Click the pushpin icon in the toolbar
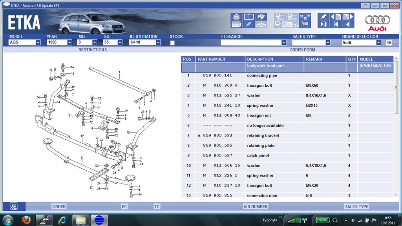Image resolution: width=402 pixels, height=226 pixels. 323,17
